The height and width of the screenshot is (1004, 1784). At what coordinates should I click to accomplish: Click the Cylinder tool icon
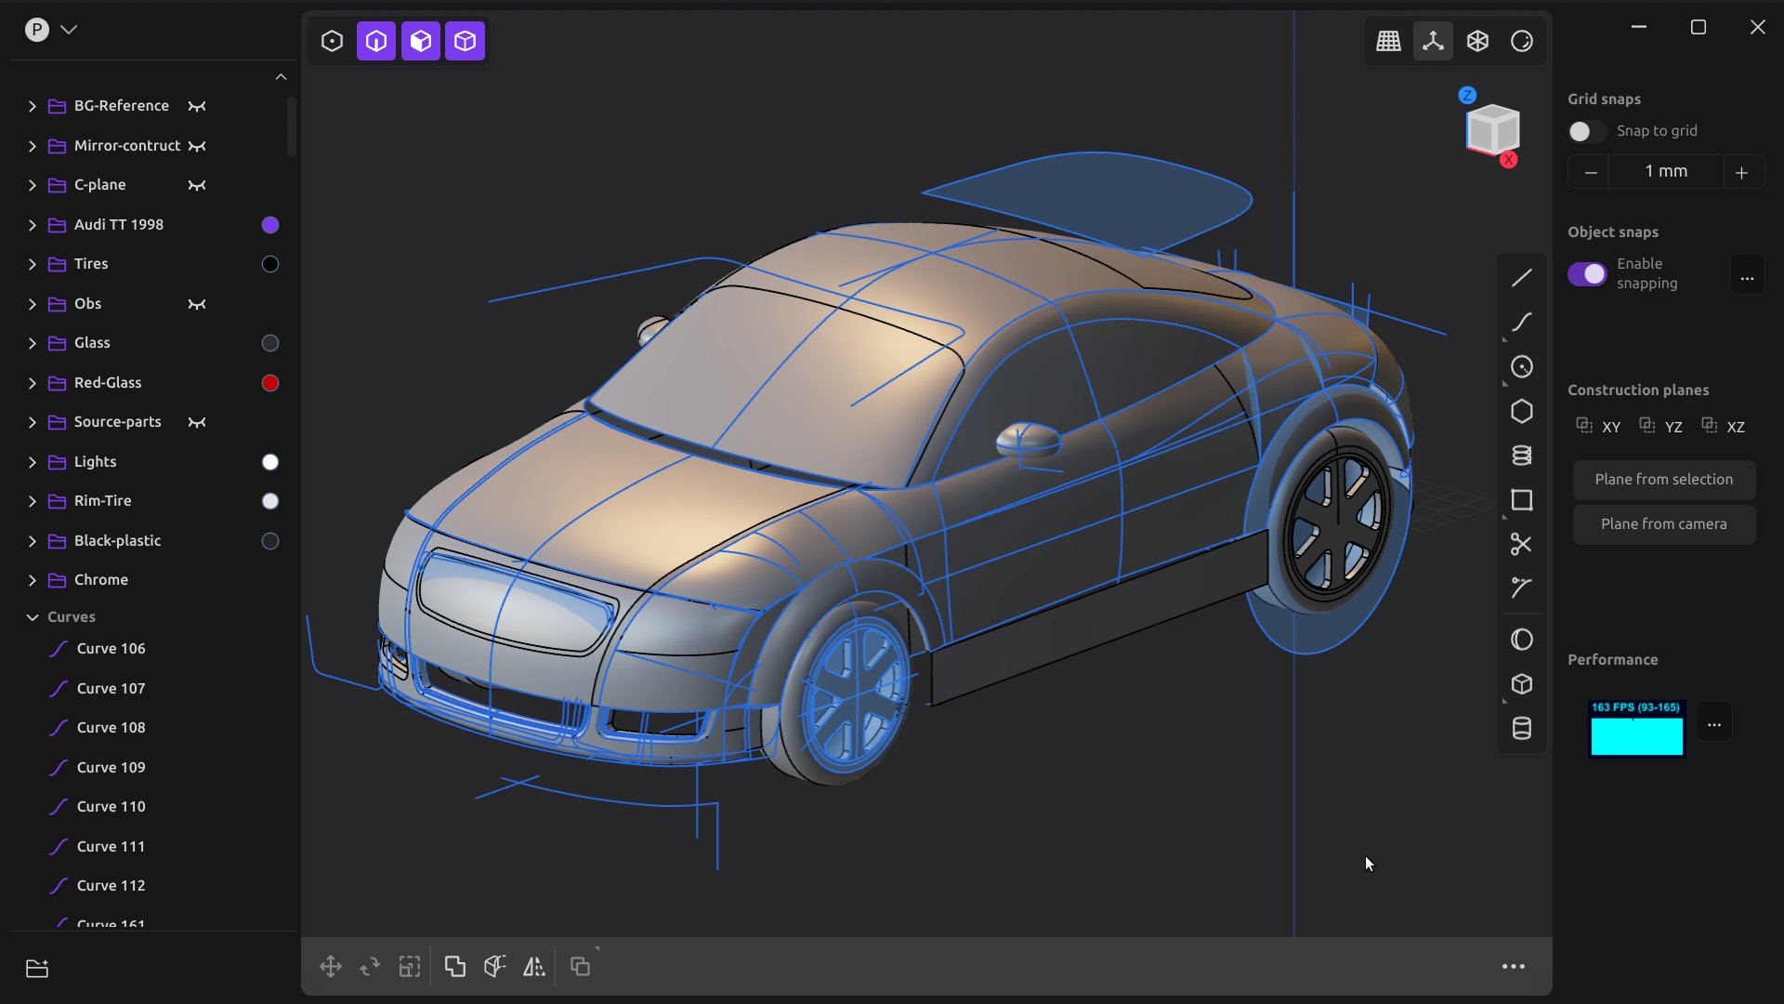(x=1521, y=728)
